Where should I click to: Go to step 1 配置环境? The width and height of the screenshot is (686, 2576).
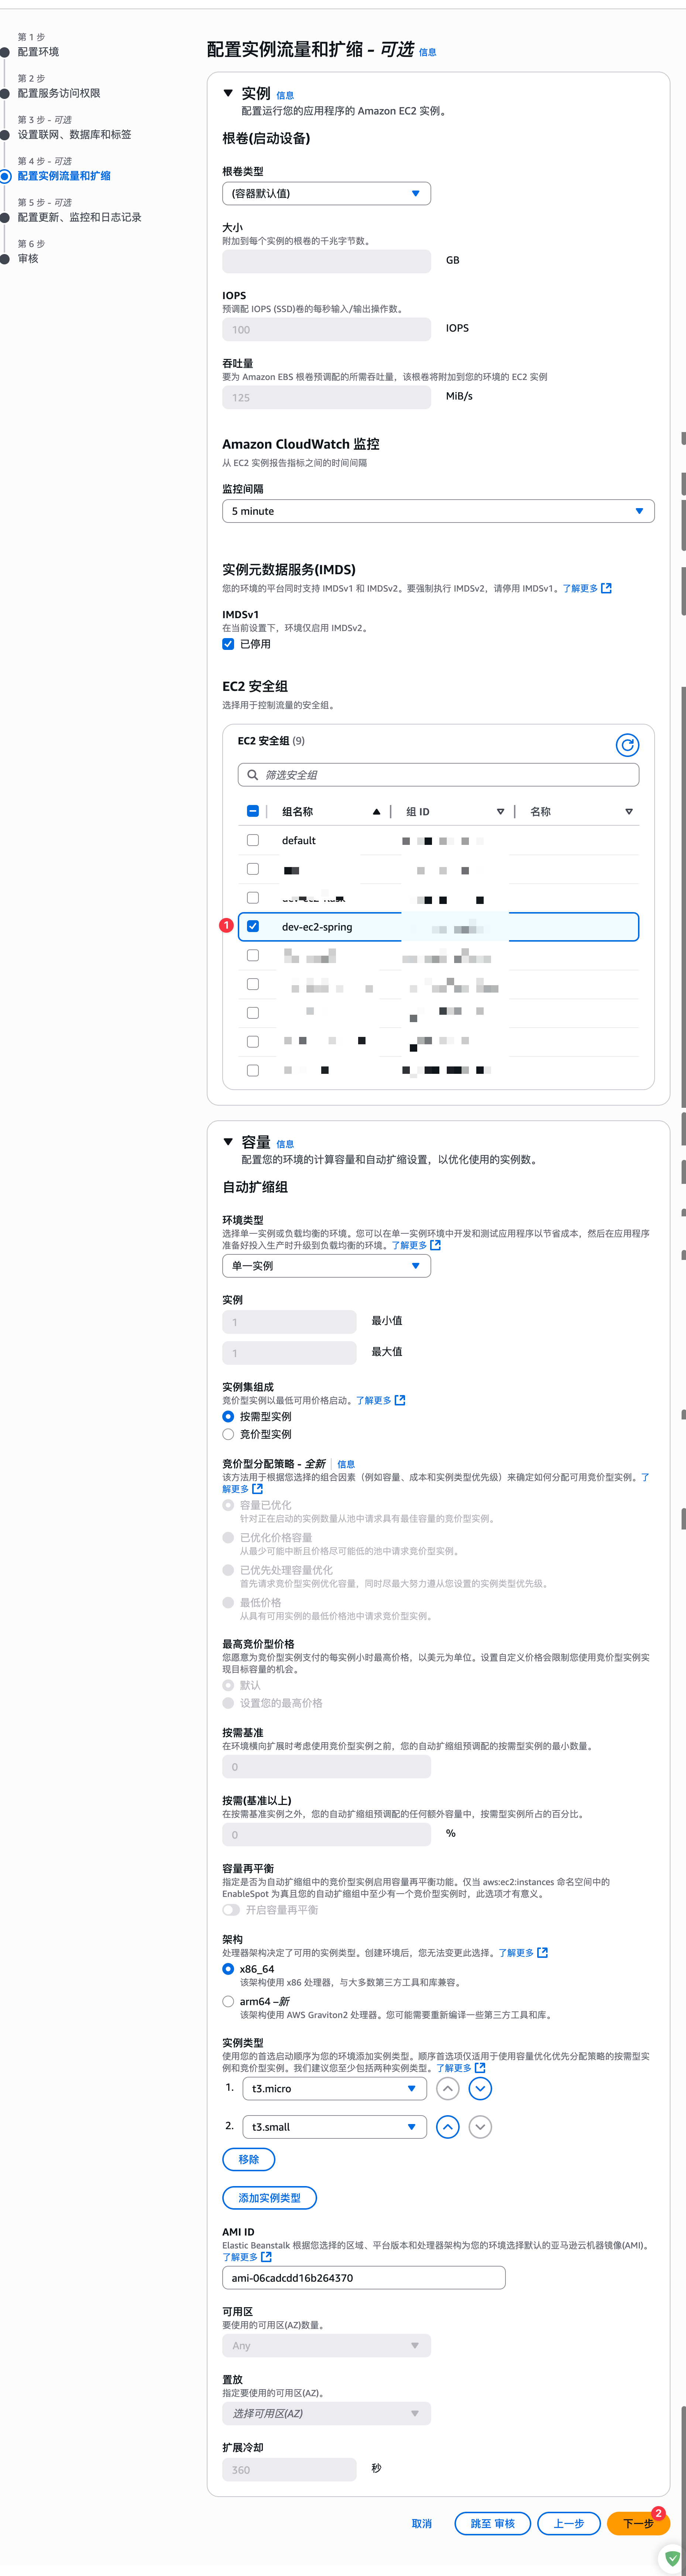(x=38, y=52)
